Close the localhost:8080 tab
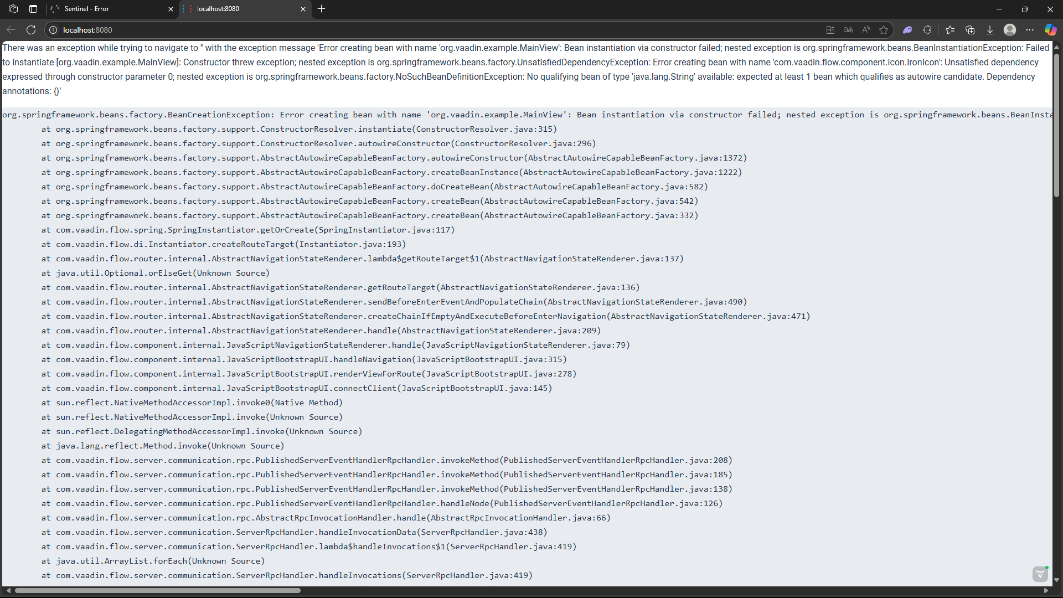Screen dimensions: 1063x598 coord(303,9)
